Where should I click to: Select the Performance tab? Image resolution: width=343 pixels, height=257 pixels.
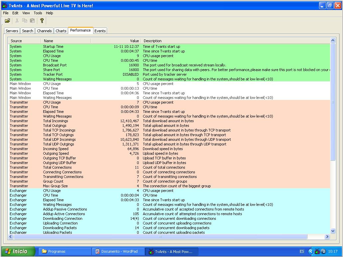pos(81,30)
